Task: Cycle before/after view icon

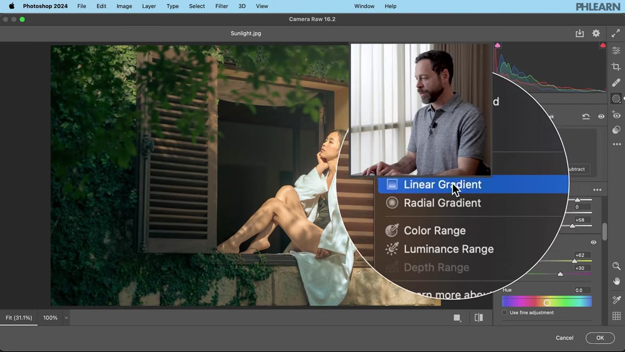Action: pyautogui.click(x=479, y=318)
